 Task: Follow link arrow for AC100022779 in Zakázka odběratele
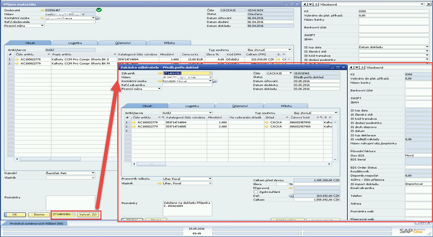(134, 127)
